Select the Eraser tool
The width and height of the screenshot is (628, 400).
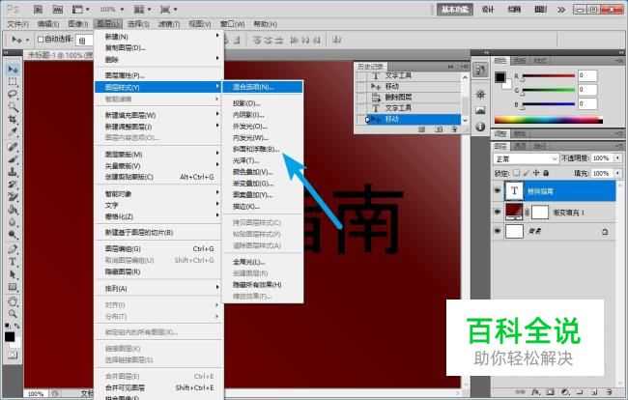coord(13,196)
